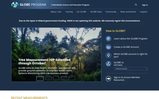Click the globe icon beside Learn about GLOBE
The image size is (159, 99).
point(108,39)
